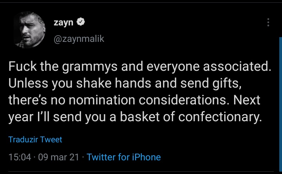Image resolution: width=282 pixels, height=174 pixels.
Task: Click the Traduzir Tweet link
Action: [35, 139]
